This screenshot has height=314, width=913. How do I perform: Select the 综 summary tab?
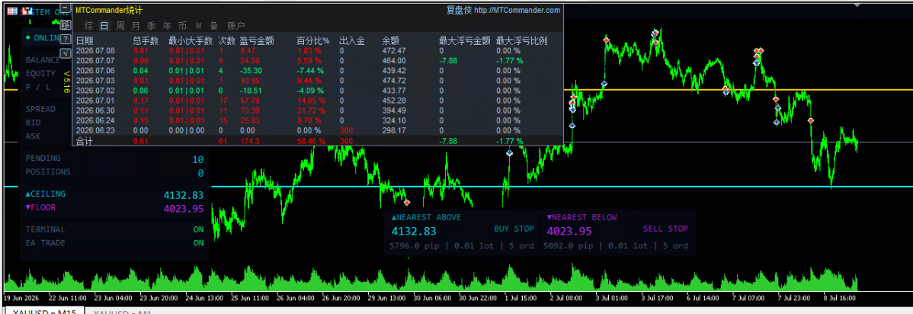click(x=88, y=26)
